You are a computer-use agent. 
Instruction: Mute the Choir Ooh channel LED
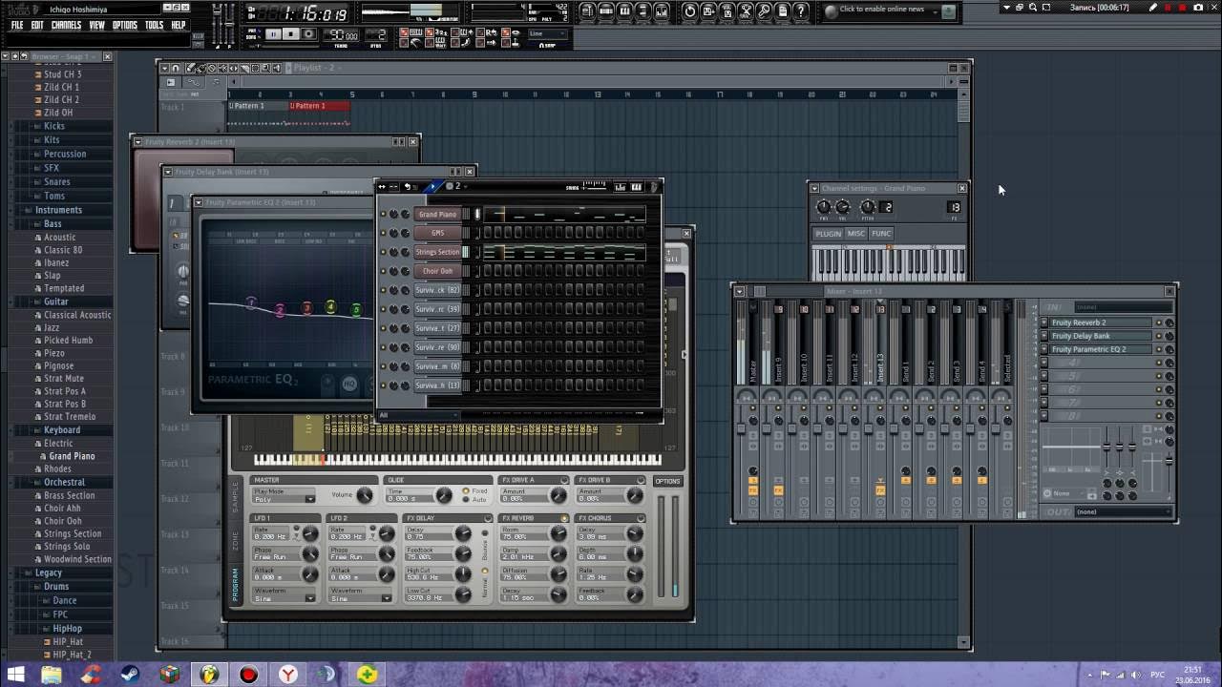click(x=383, y=271)
